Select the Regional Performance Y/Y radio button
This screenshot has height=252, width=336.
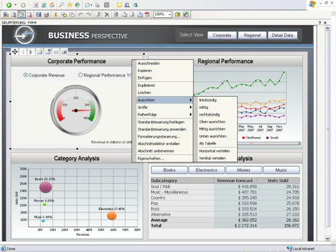click(x=81, y=75)
